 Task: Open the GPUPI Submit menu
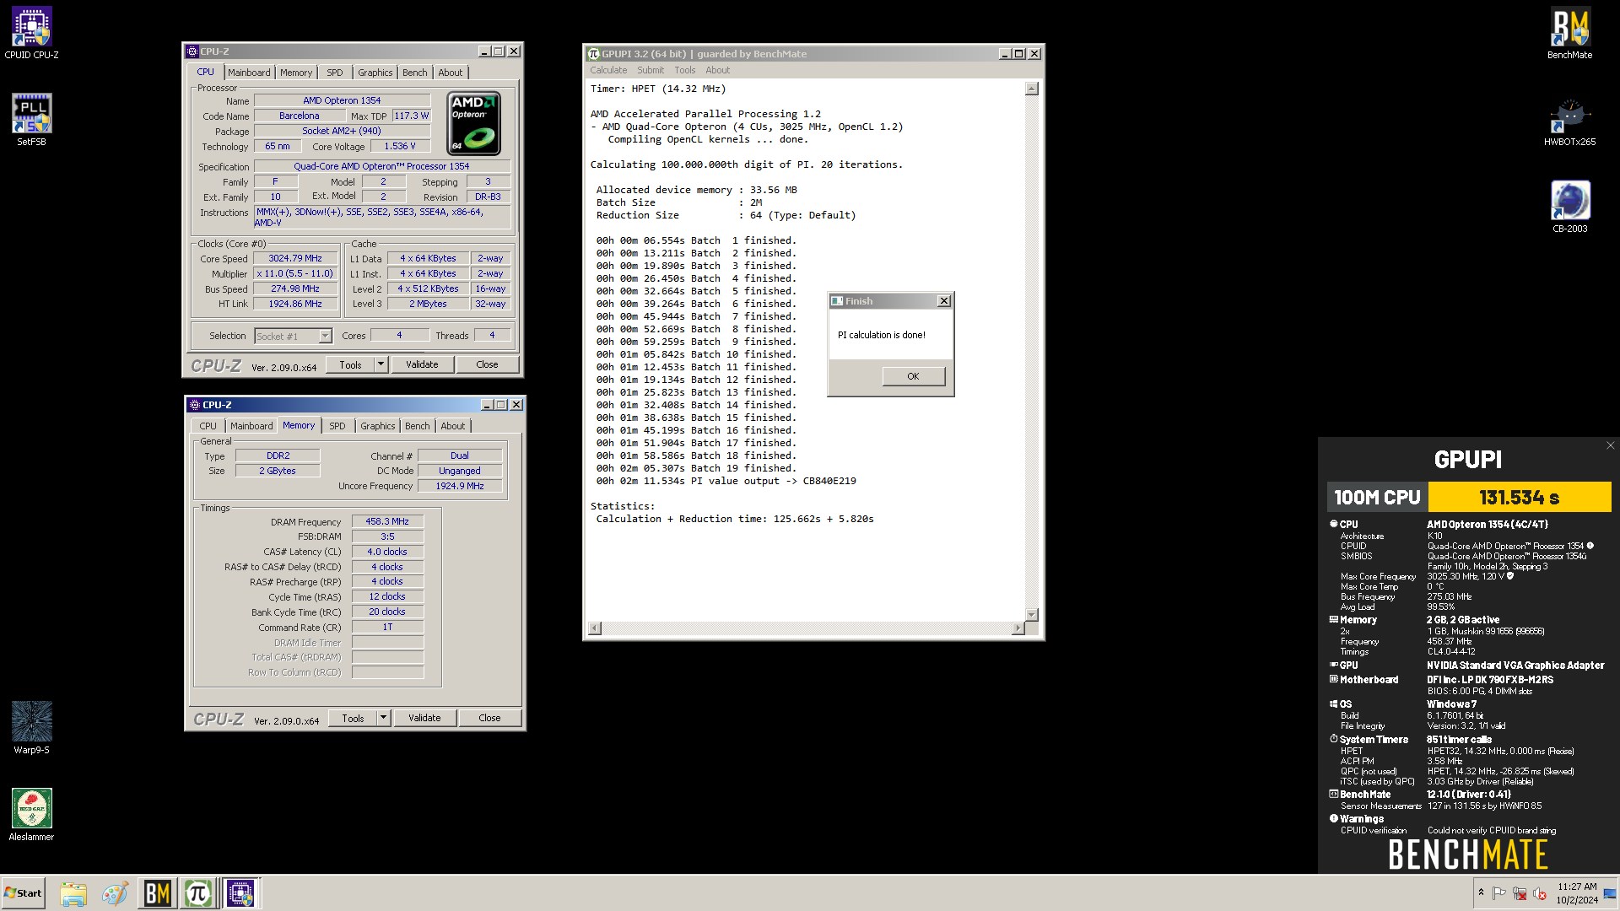coord(651,70)
